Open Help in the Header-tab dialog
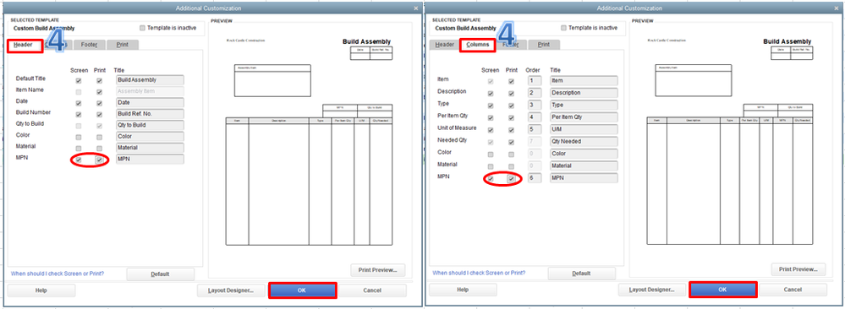This screenshot has width=845, height=309. coord(41,290)
